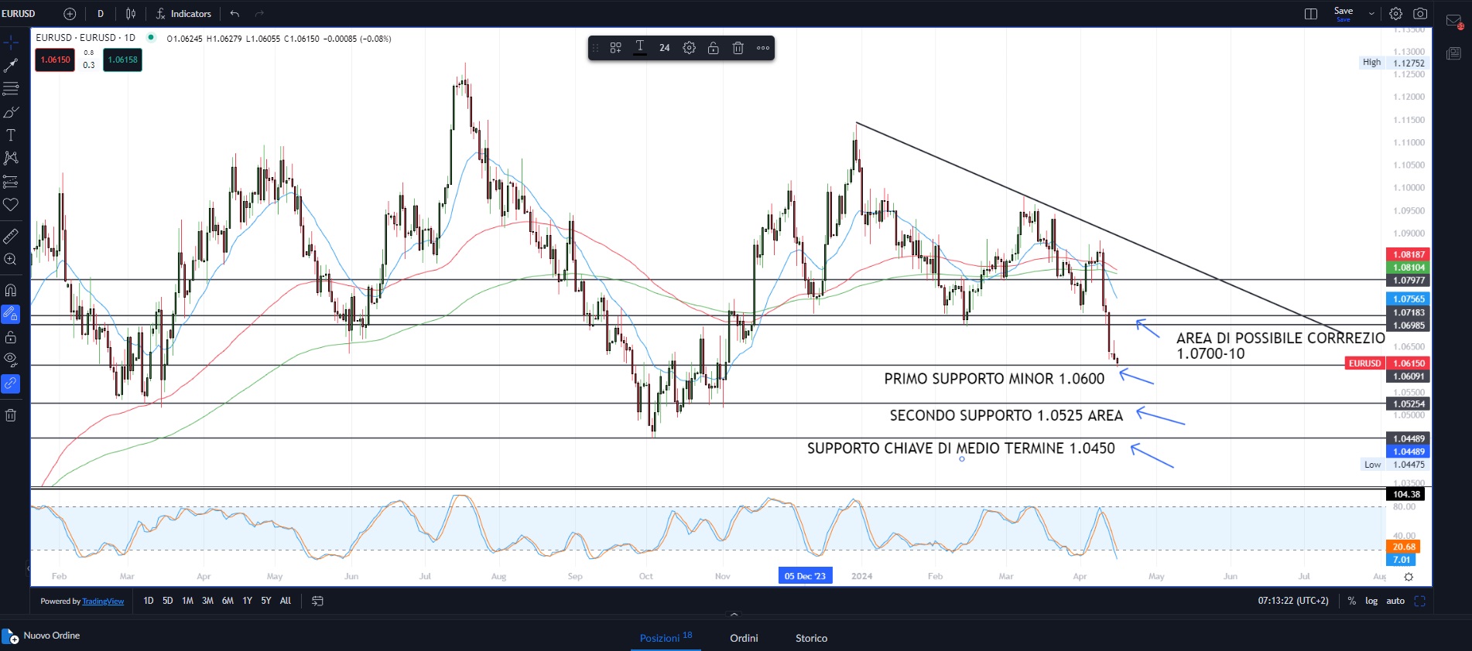Take a chart snapshot with camera icon
Image resolution: width=1472 pixels, height=651 pixels.
pyautogui.click(x=1420, y=14)
